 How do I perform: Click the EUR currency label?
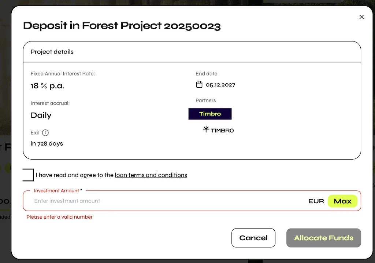coord(316,201)
